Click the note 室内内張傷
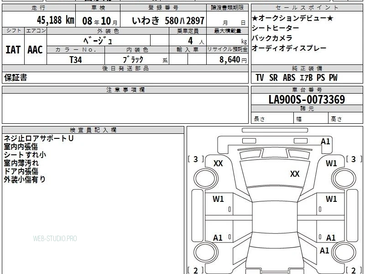Image resolution: width=365 pixels, height=274 pixels. (x=21, y=147)
